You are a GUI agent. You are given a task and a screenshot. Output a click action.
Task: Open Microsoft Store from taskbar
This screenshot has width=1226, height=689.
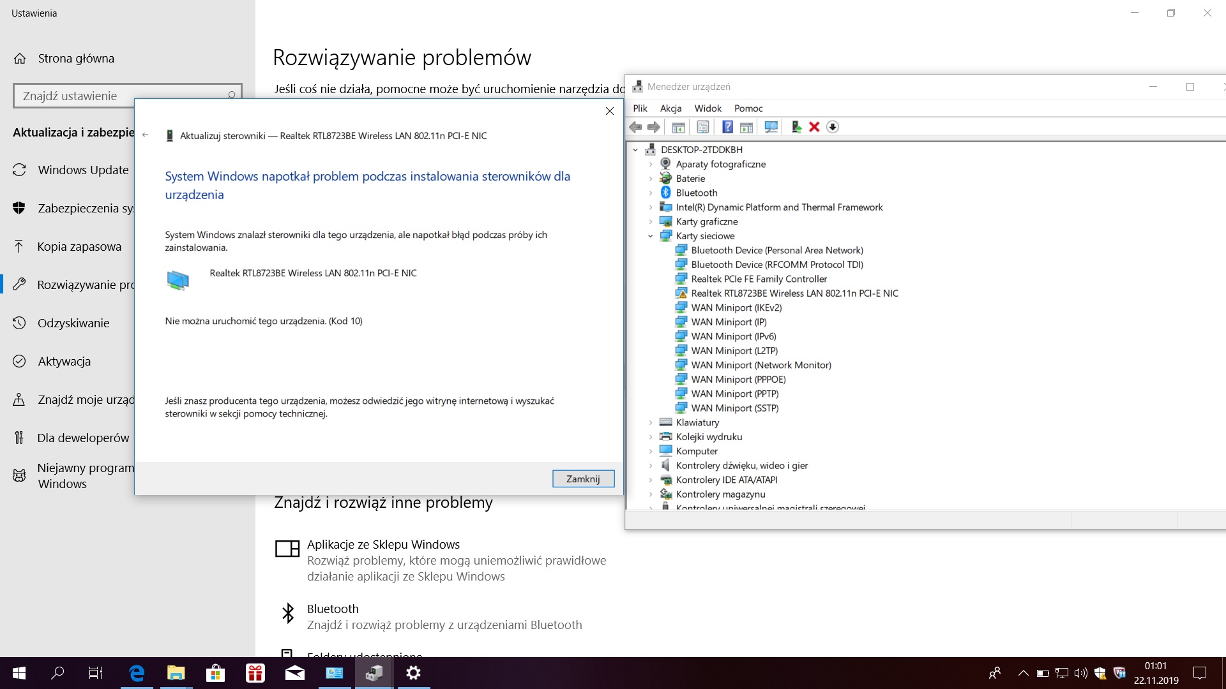[216, 673]
